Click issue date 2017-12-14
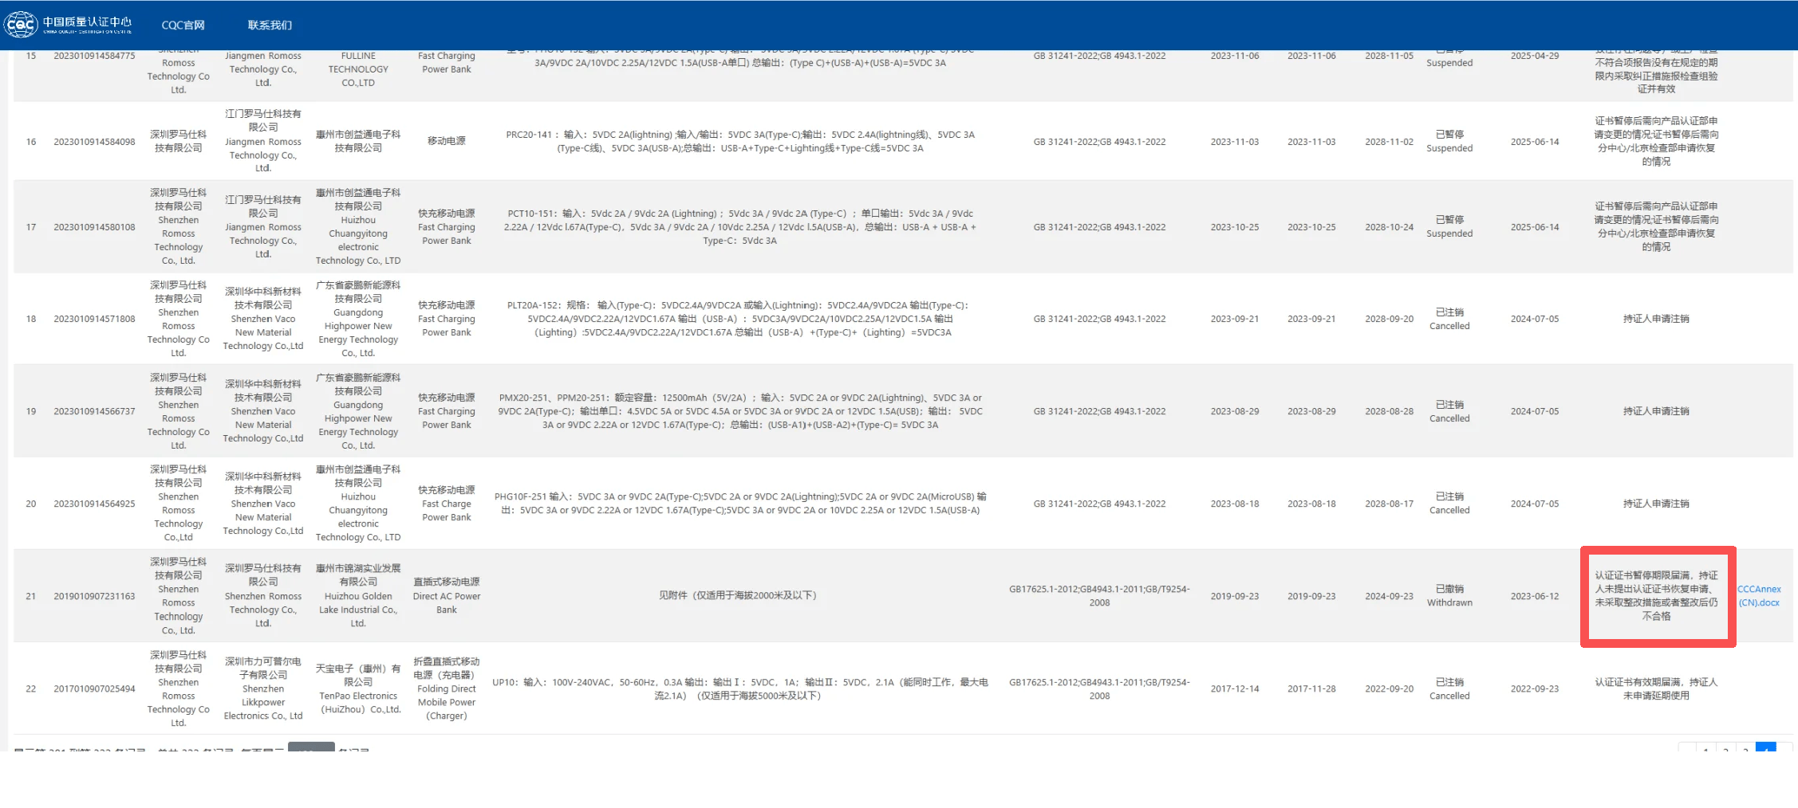This screenshot has height=808, width=1798. pyautogui.click(x=1235, y=688)
